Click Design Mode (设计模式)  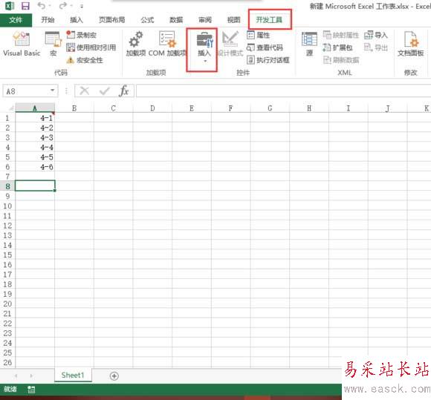tap(230, 44)
